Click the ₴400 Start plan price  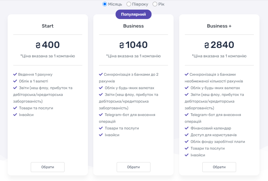pyautogui.click(x=48, y=45)
